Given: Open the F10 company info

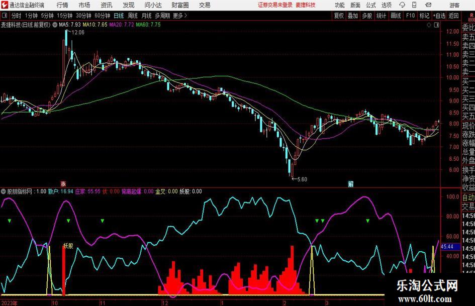Looking at the screenshot, I should click(x=410, y=16).
